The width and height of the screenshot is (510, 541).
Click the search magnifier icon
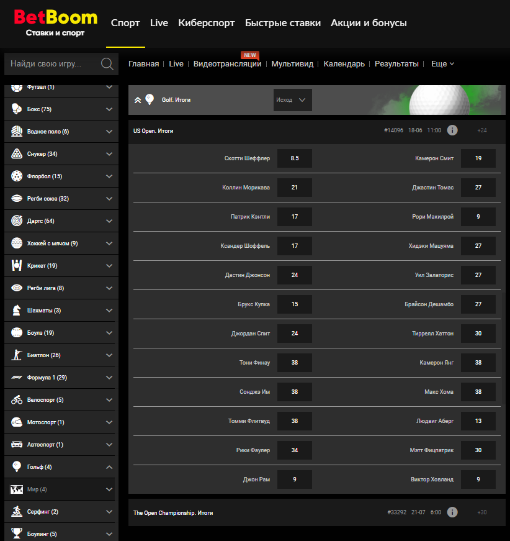coord(107,64)
